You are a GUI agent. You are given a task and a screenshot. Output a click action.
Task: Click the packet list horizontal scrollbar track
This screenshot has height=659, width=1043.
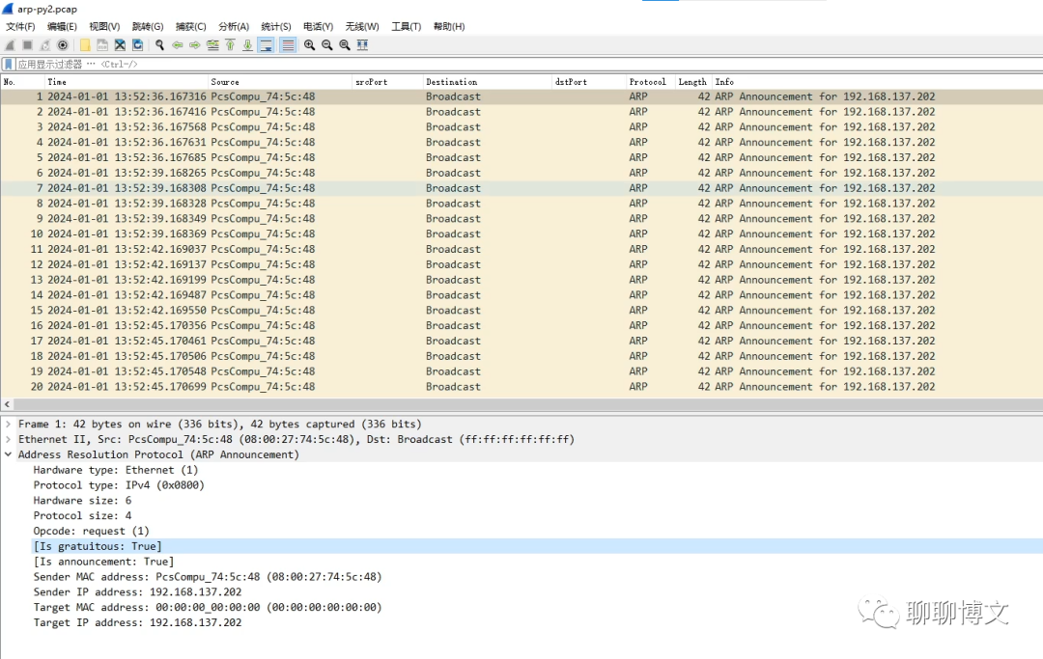point(527,404)
